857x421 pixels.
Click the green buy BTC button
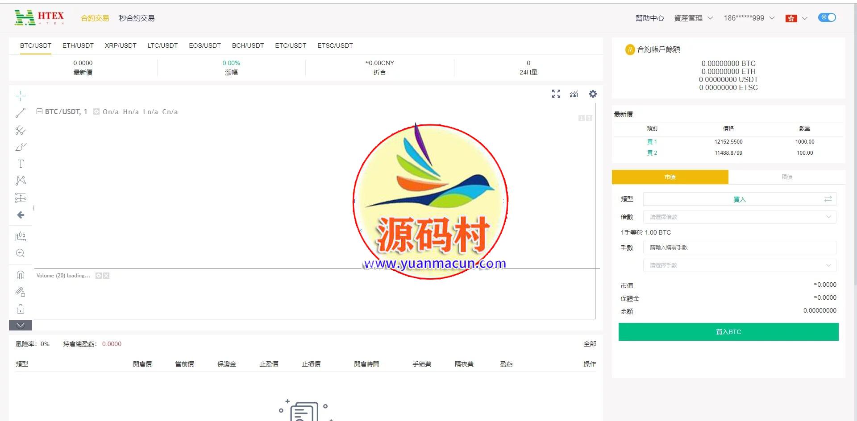[x=728, y=332]
